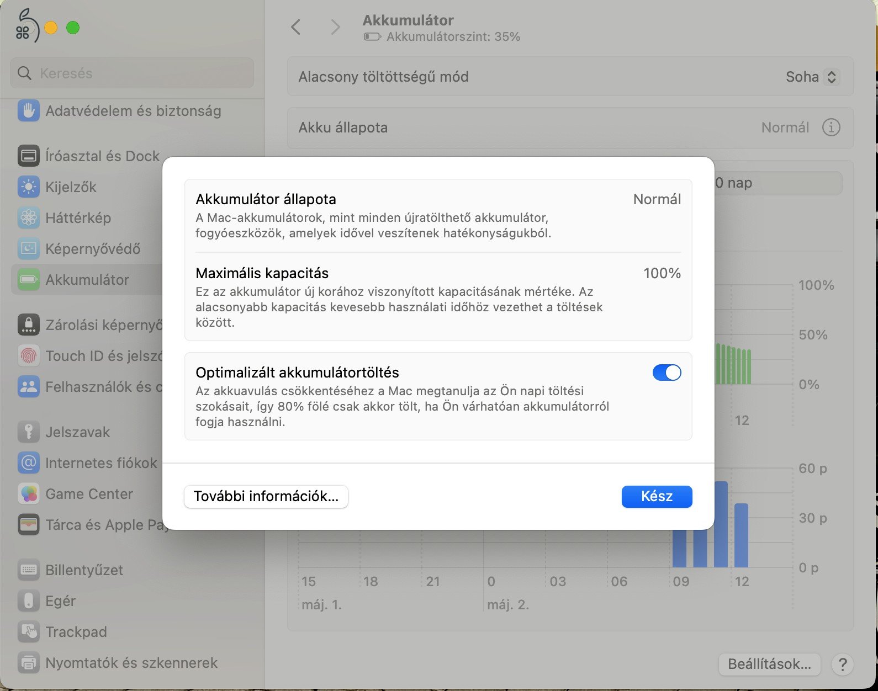
Task: Open the Jelszavak key icon
Action: (x=28, y=432)
